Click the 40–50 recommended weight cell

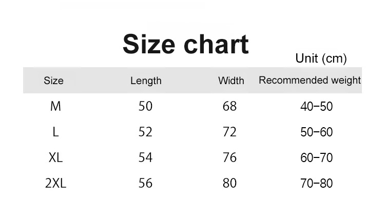coord(316,107)
